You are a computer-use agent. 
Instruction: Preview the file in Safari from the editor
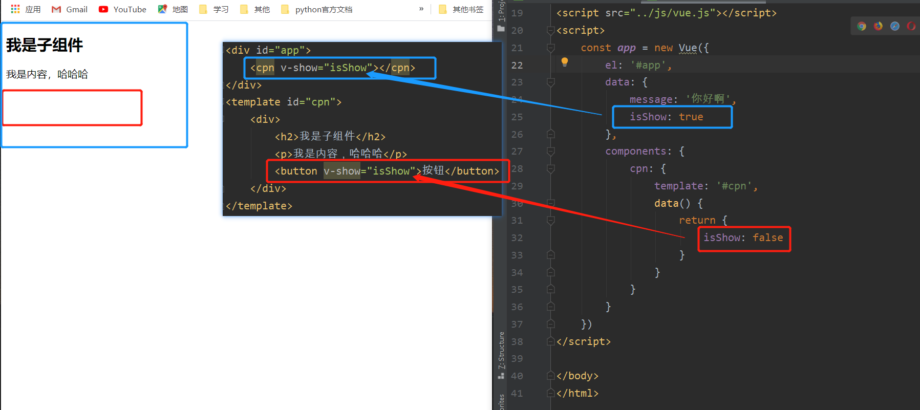click(894, 26)
